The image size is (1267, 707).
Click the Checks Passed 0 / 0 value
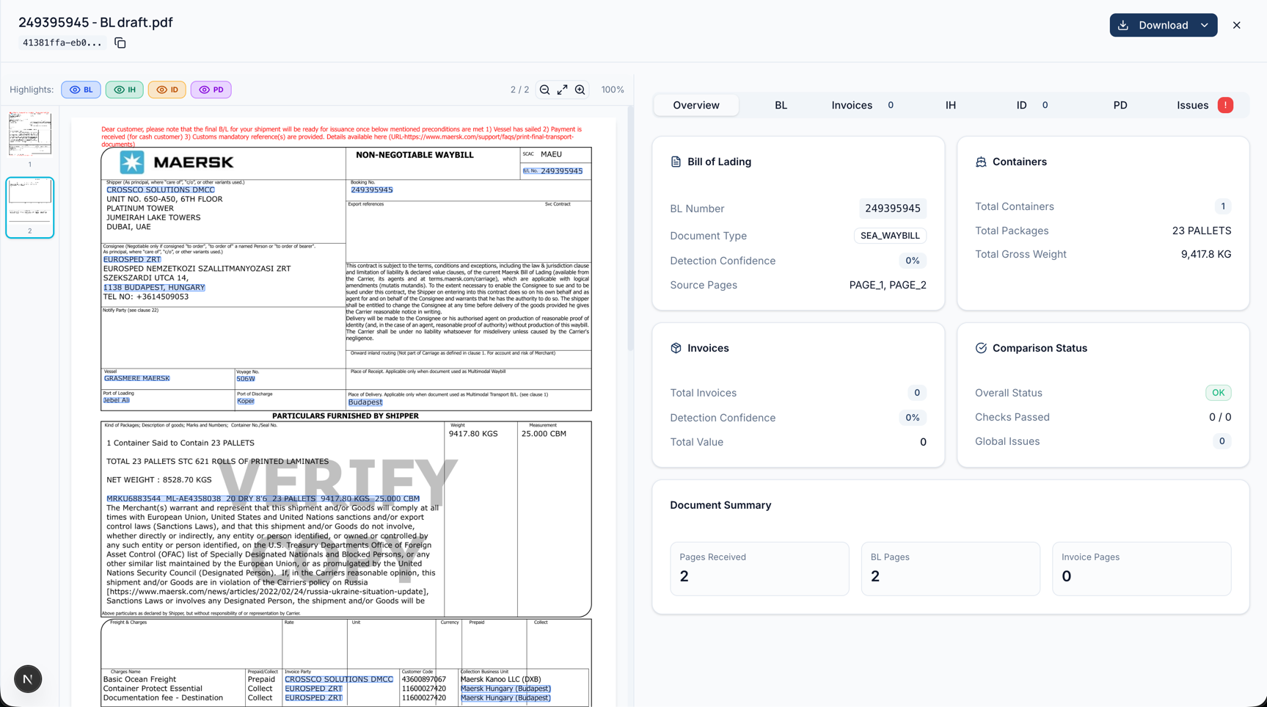(1220, 417)
